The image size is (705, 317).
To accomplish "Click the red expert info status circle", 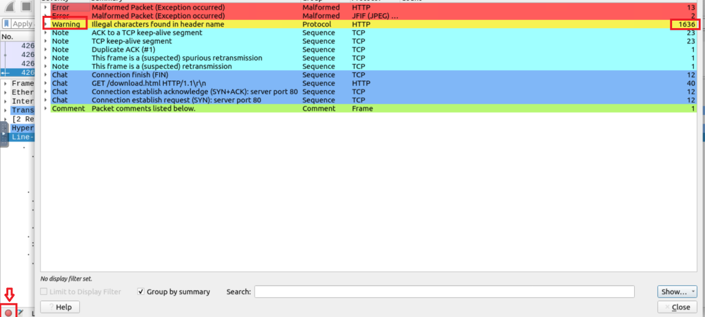I will (8, 312).
